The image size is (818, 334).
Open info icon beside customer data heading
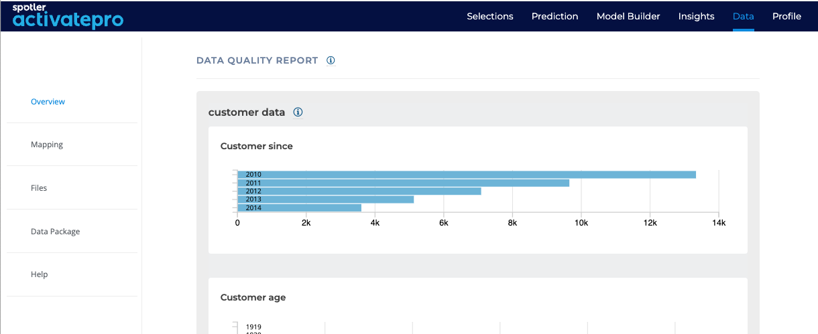coord(298,112)
